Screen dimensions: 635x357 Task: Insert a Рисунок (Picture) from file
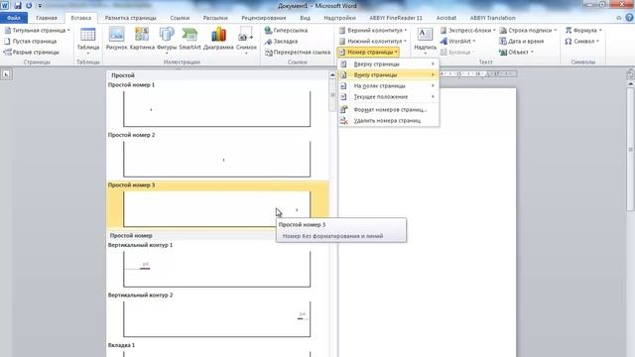tap(116, 39)
